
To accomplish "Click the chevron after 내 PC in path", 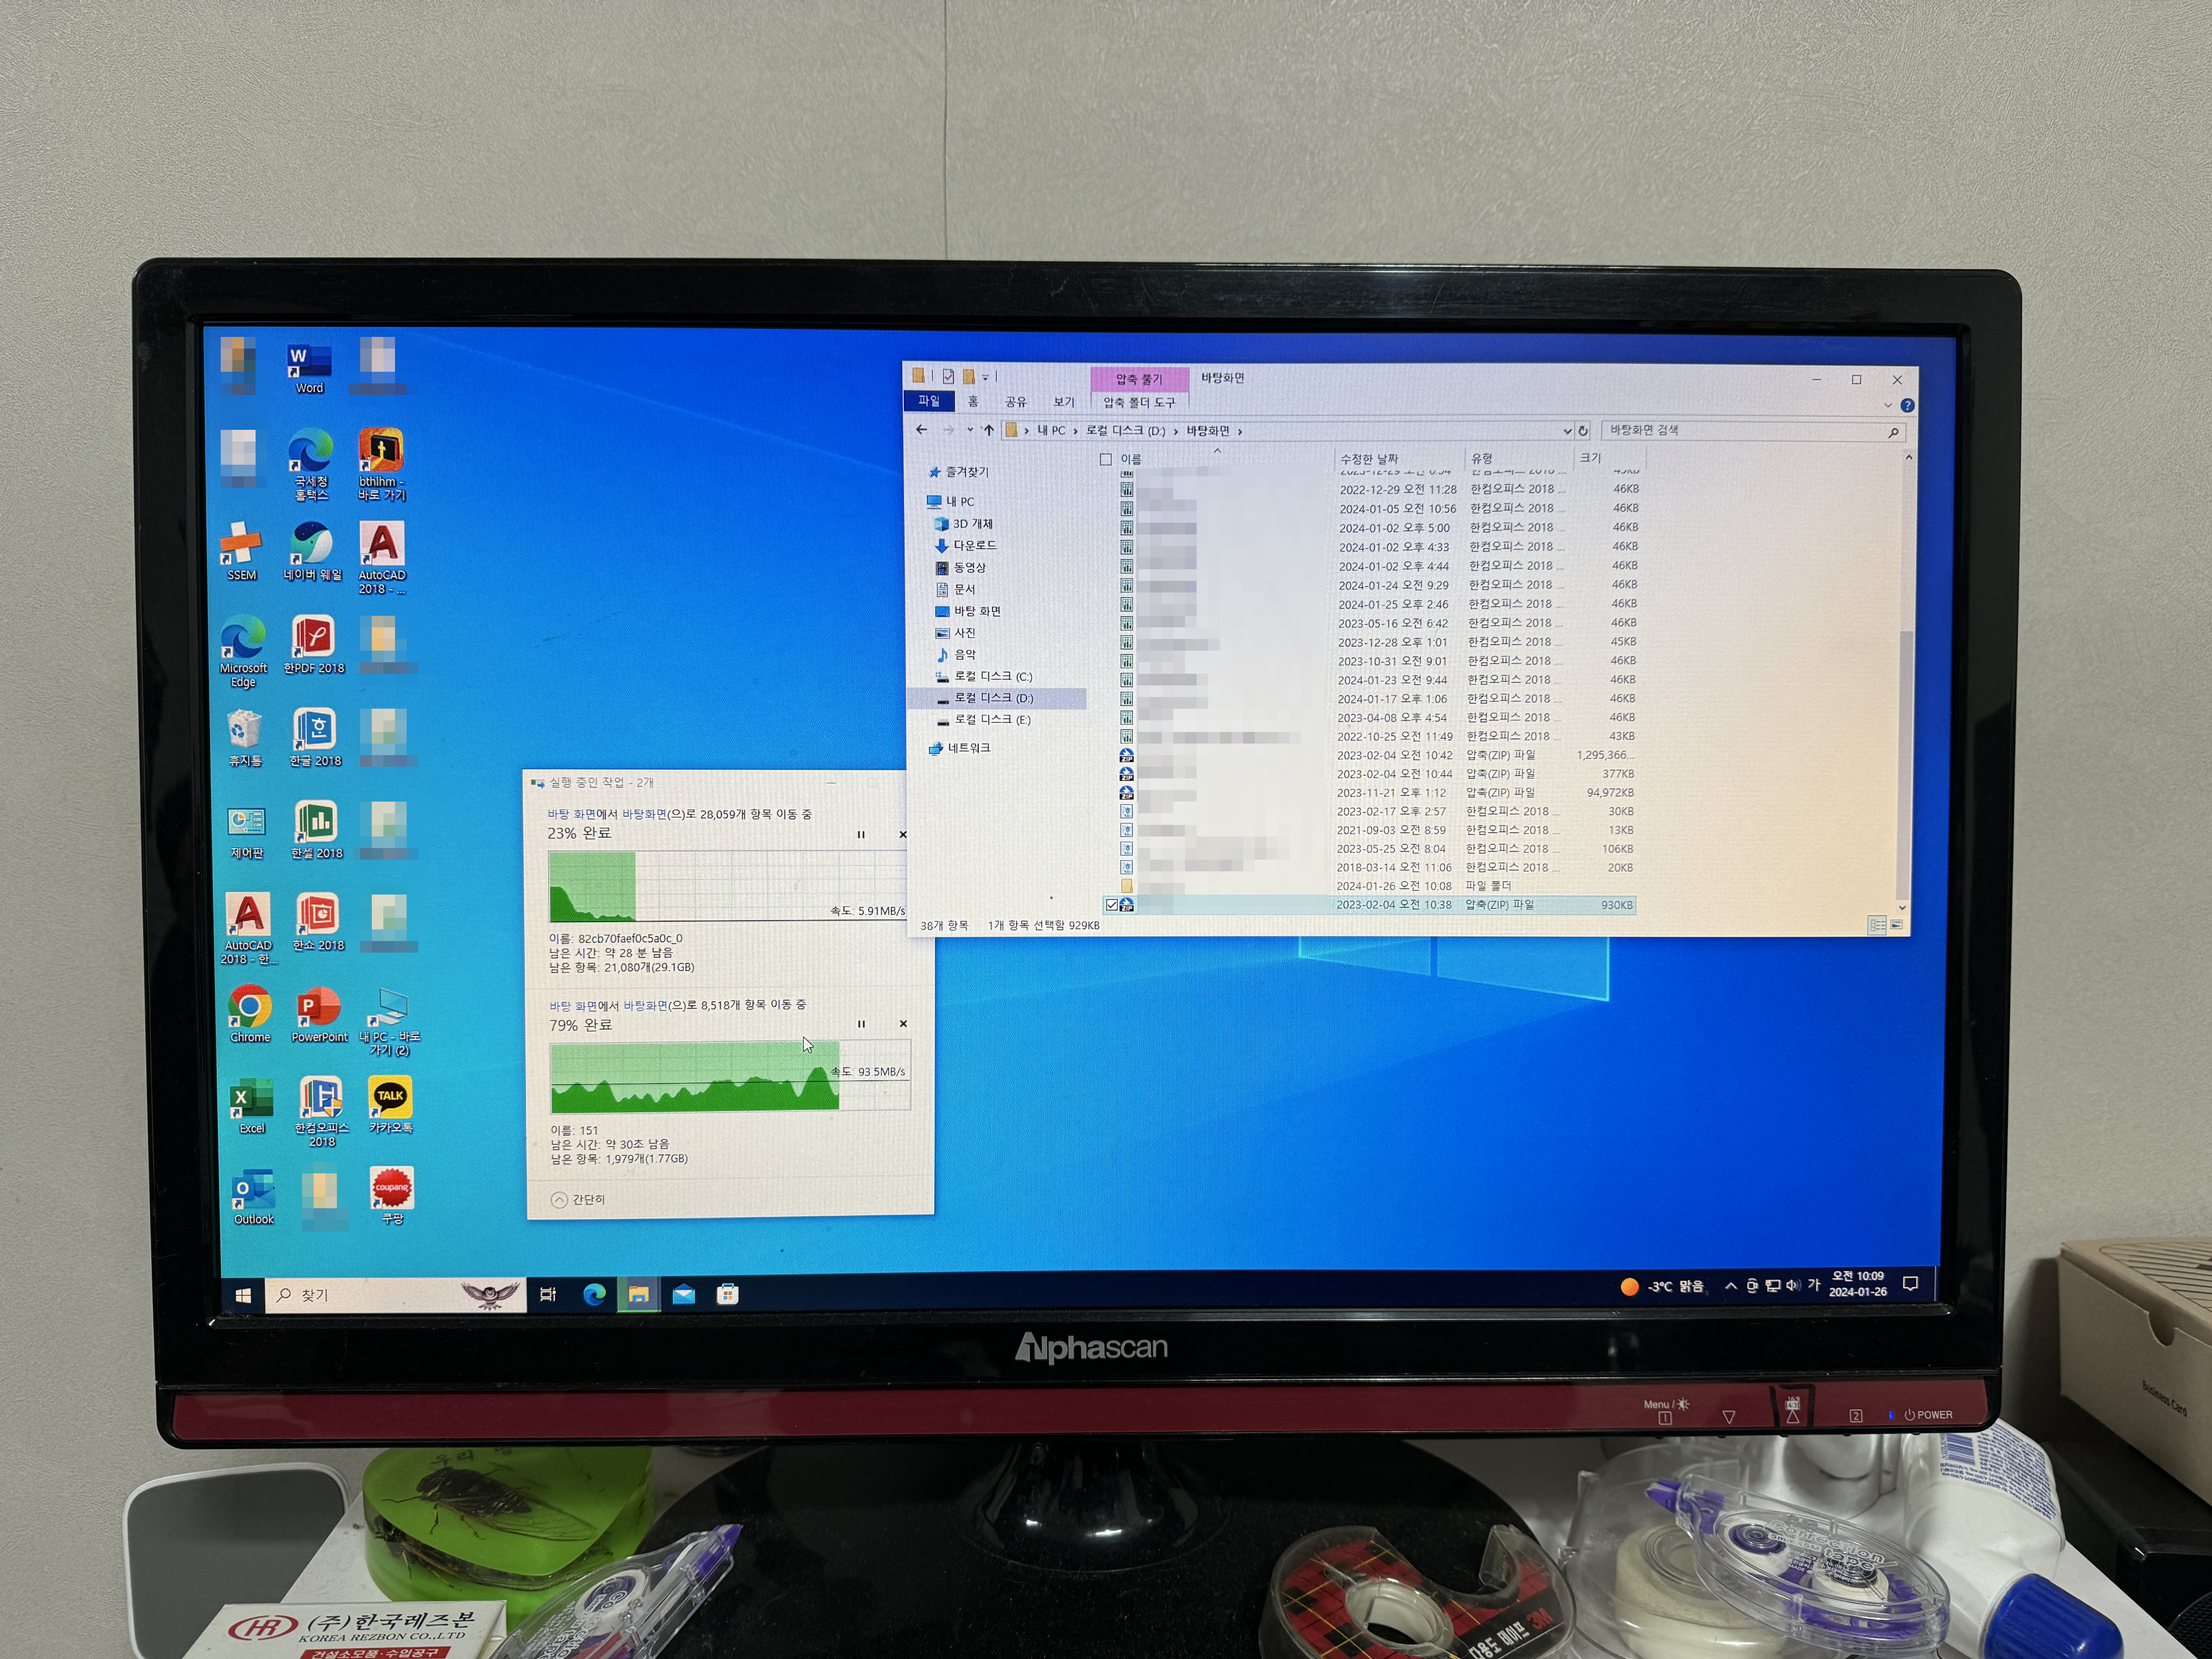I will [1075, 431].
